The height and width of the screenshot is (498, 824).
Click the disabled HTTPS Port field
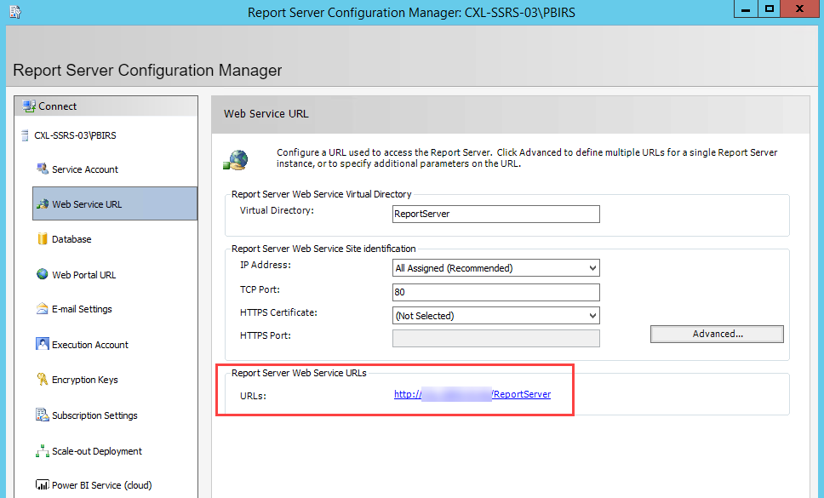[495, 338]
